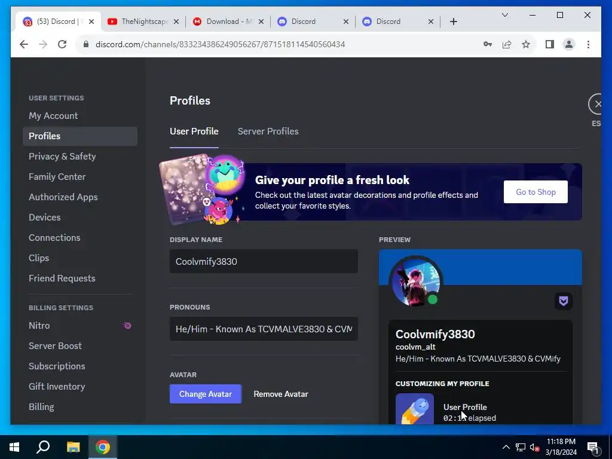612x459 pixels.
Task: Select the User Profile tab
Action: pyautogui.click(x=194, y=131)
